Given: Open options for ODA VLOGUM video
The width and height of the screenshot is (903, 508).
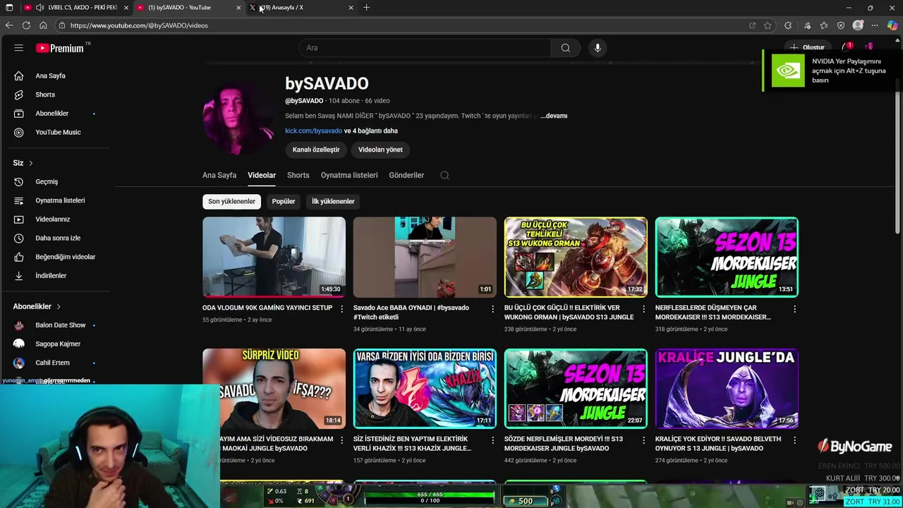Looking at the screenshot, I should 342,309.
